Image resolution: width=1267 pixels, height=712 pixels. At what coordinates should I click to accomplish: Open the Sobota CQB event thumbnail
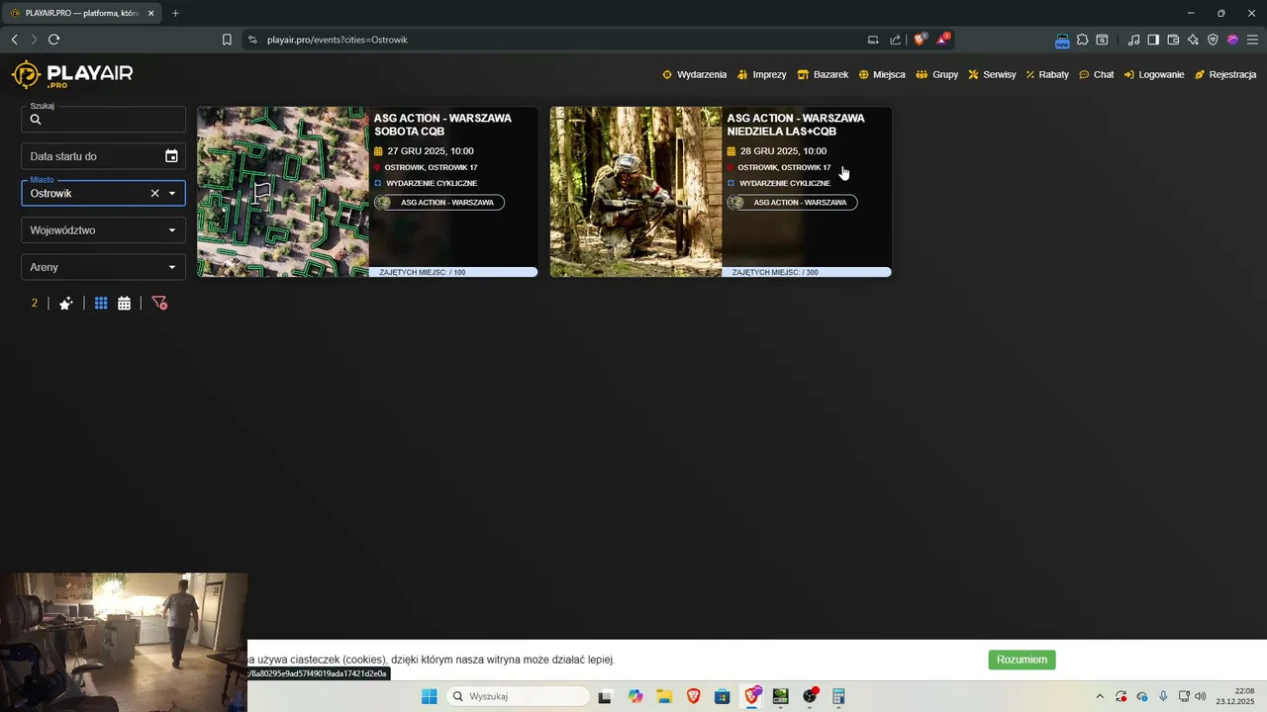point(283,192)
